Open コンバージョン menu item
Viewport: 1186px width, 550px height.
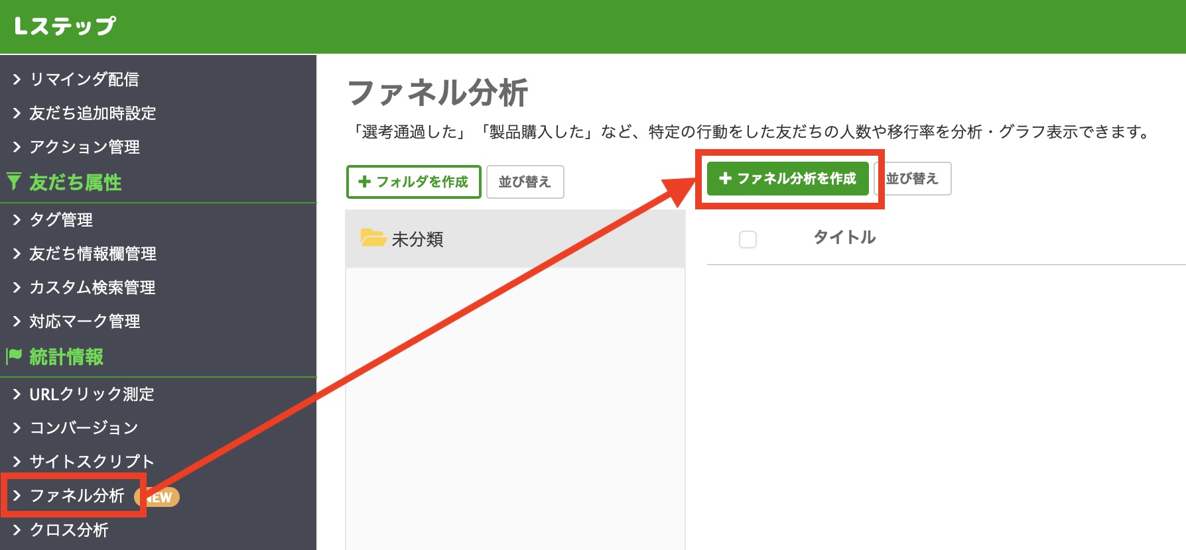coord(84,428)
